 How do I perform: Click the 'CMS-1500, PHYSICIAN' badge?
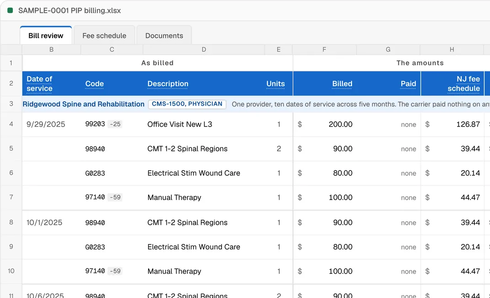point(187,104)
